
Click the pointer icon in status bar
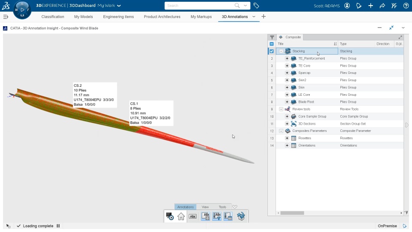click(9, 226)
